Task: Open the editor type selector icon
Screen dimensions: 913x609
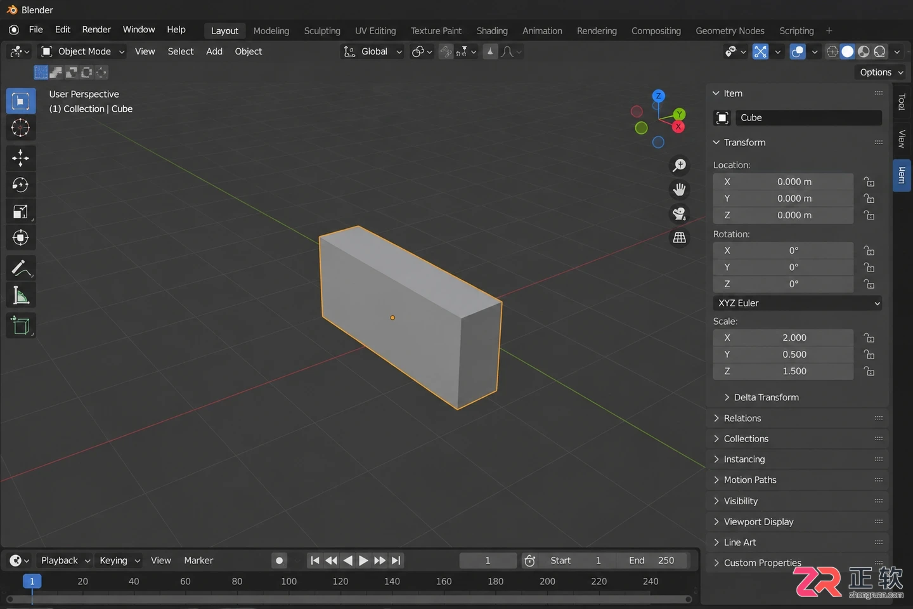Action: (x=20, y=52)
